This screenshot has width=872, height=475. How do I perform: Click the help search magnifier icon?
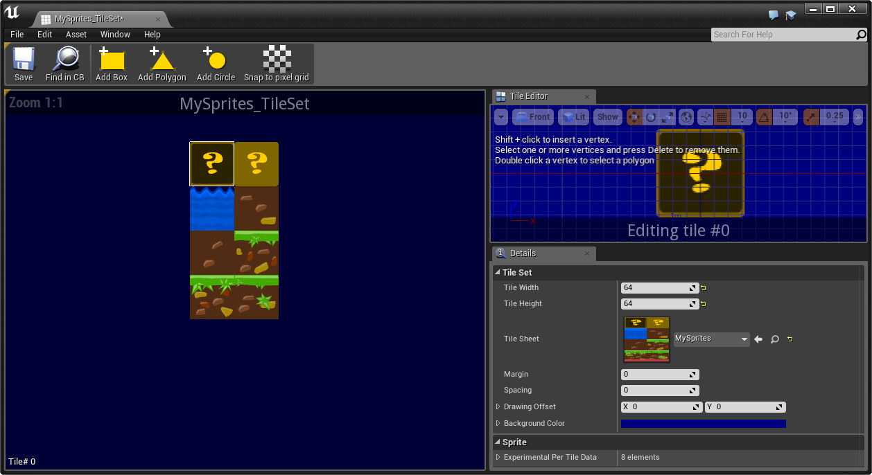click(861, 35)
